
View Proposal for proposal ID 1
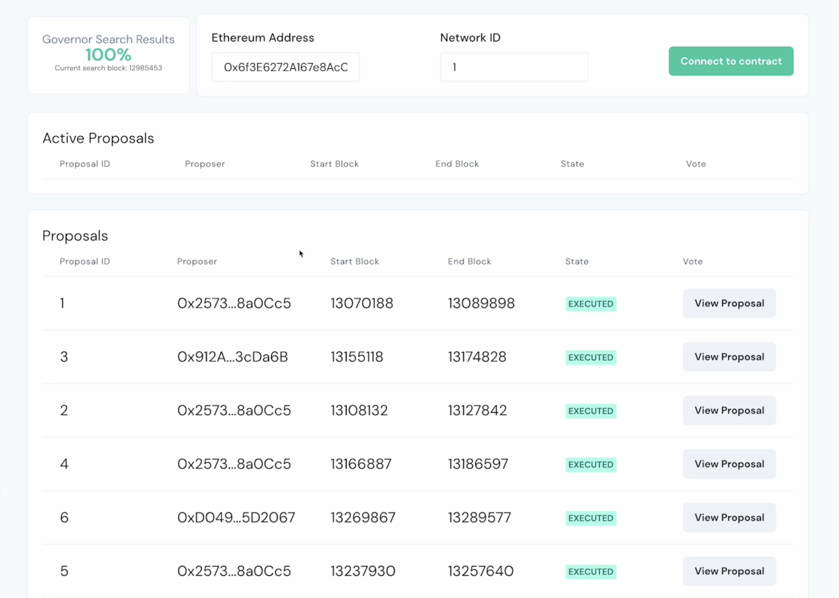tap(729, 303)
